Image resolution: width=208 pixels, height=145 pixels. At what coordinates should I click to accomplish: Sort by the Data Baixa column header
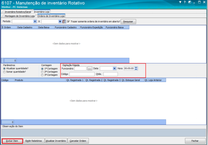[x=46, y=27]
